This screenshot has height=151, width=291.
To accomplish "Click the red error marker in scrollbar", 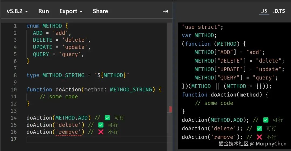I will (x=170, y=109).
